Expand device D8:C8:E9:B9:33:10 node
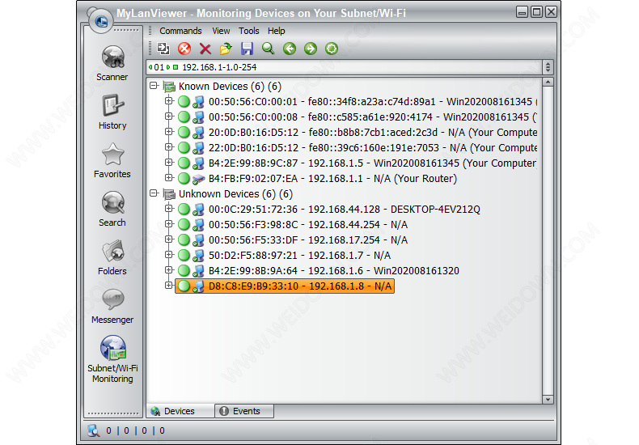The width and height of the screenshot is (639, 445). coord(169,286)
